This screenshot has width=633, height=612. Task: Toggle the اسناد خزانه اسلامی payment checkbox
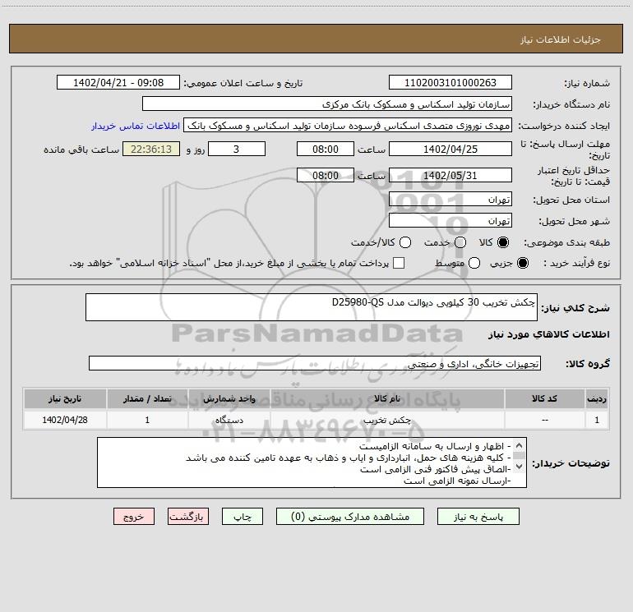[x=399, y=263]
